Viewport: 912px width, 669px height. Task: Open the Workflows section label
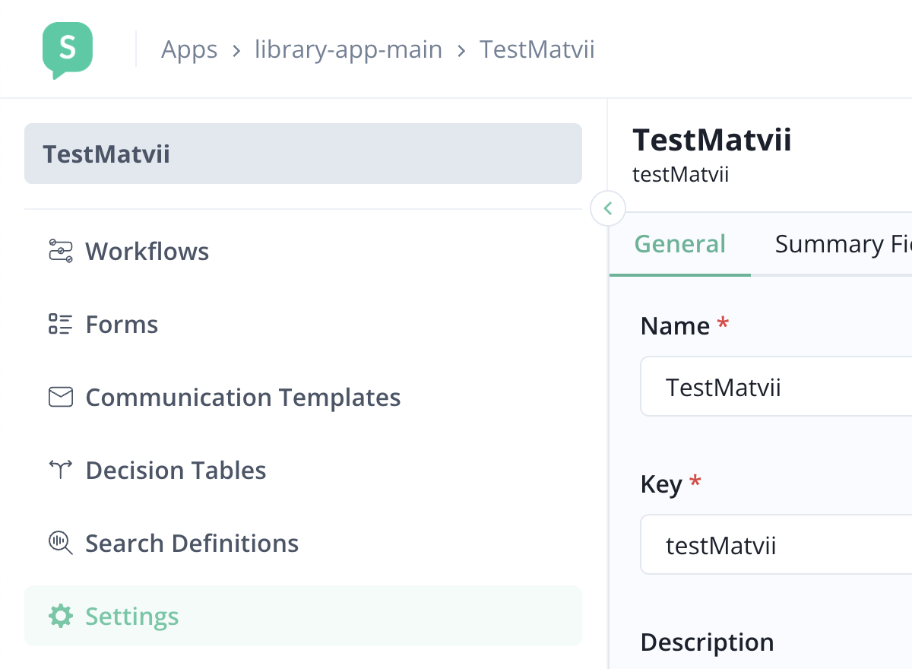pos(147,251)
